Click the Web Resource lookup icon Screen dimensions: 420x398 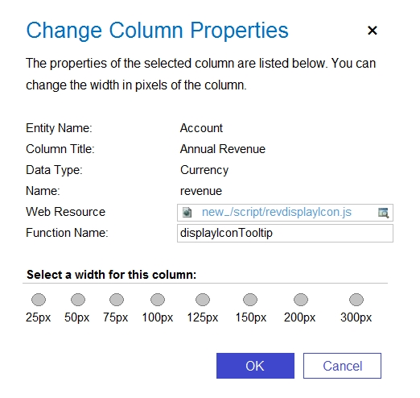[383, 213]
